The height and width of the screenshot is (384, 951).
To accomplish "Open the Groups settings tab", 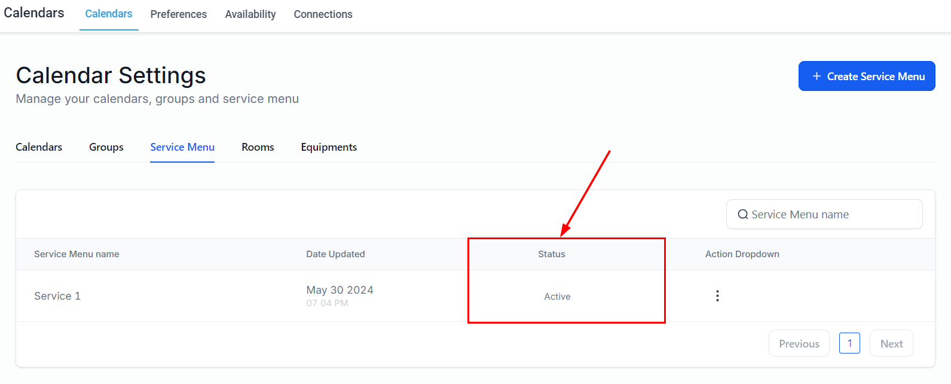I will click(106, 147).
